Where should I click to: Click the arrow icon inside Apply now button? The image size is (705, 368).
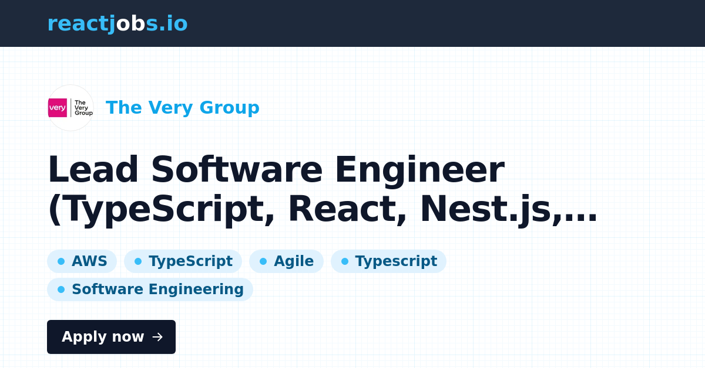[x=157, y=337]
